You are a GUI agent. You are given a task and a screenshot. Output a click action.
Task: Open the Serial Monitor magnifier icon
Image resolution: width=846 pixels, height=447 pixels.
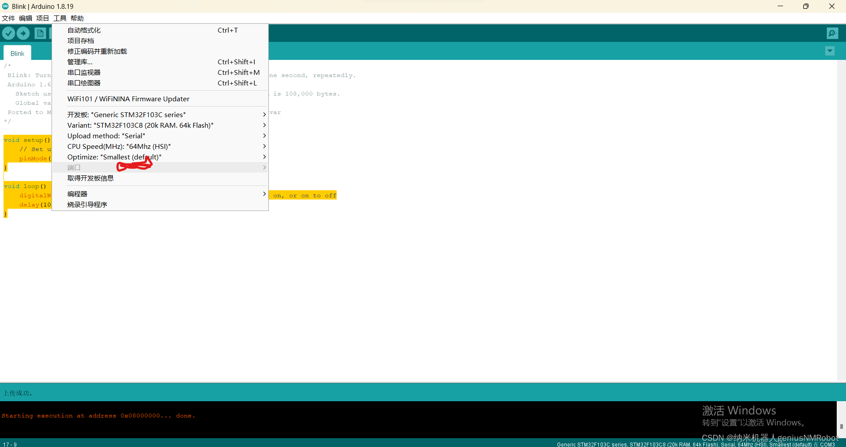832,33
